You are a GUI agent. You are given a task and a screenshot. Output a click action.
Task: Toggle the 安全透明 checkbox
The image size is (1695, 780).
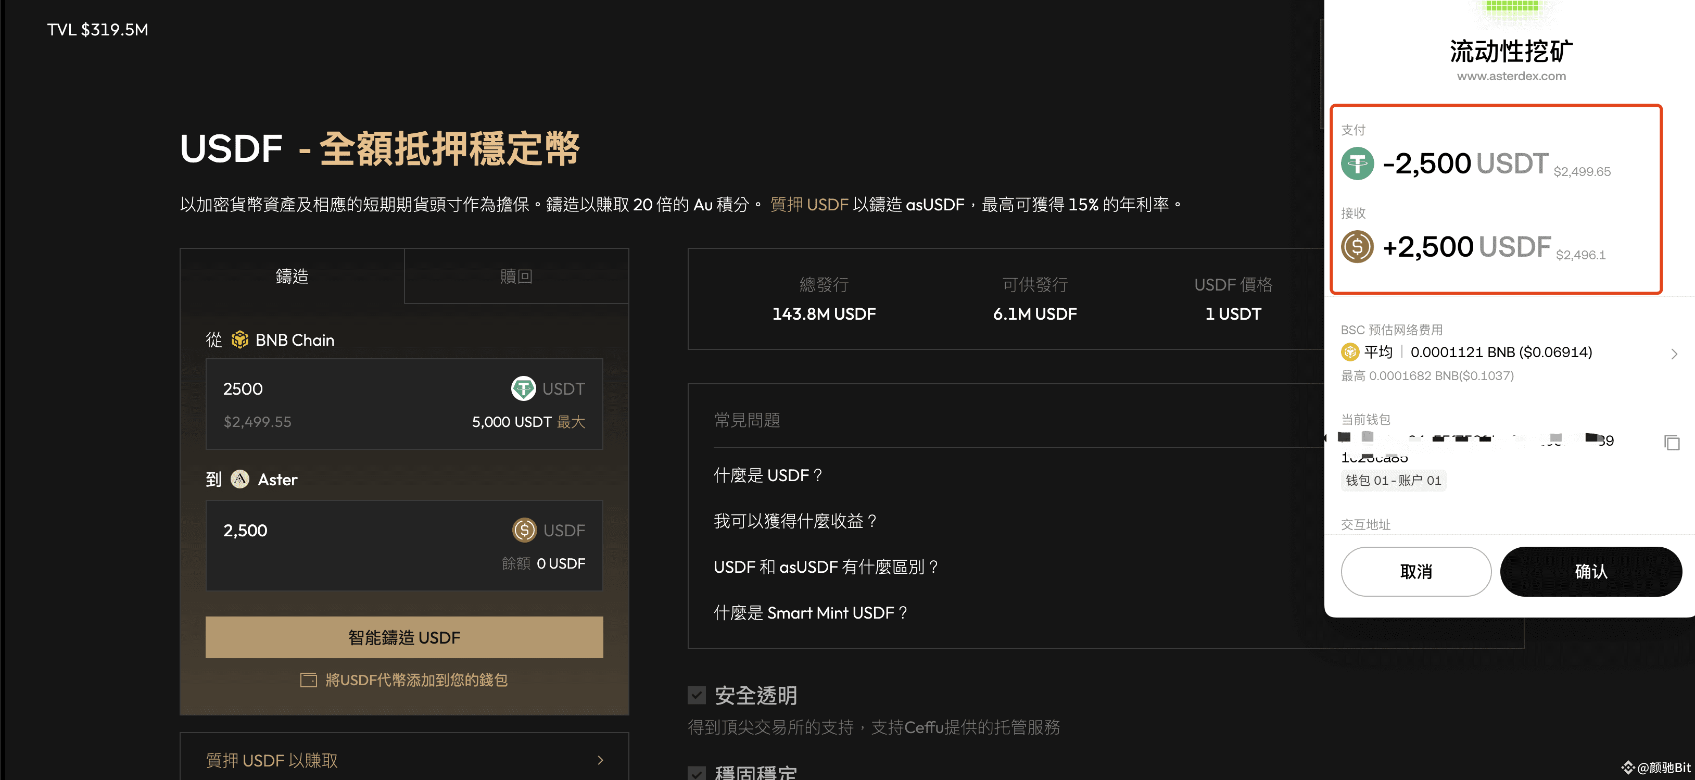click(697, 695)
